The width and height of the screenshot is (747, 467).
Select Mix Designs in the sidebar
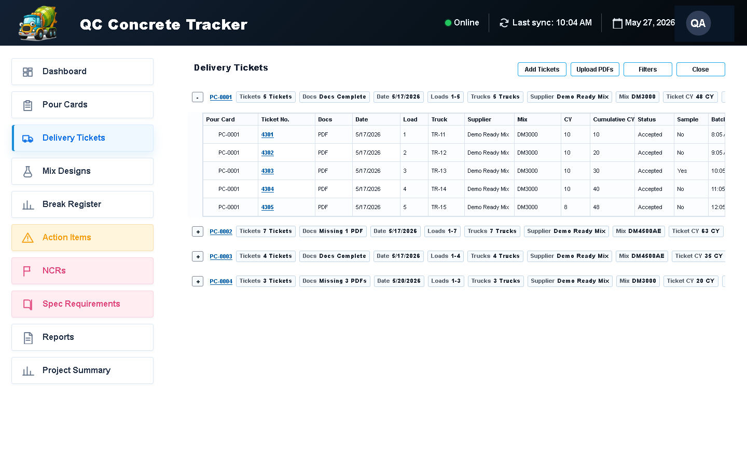pos(82,171)
